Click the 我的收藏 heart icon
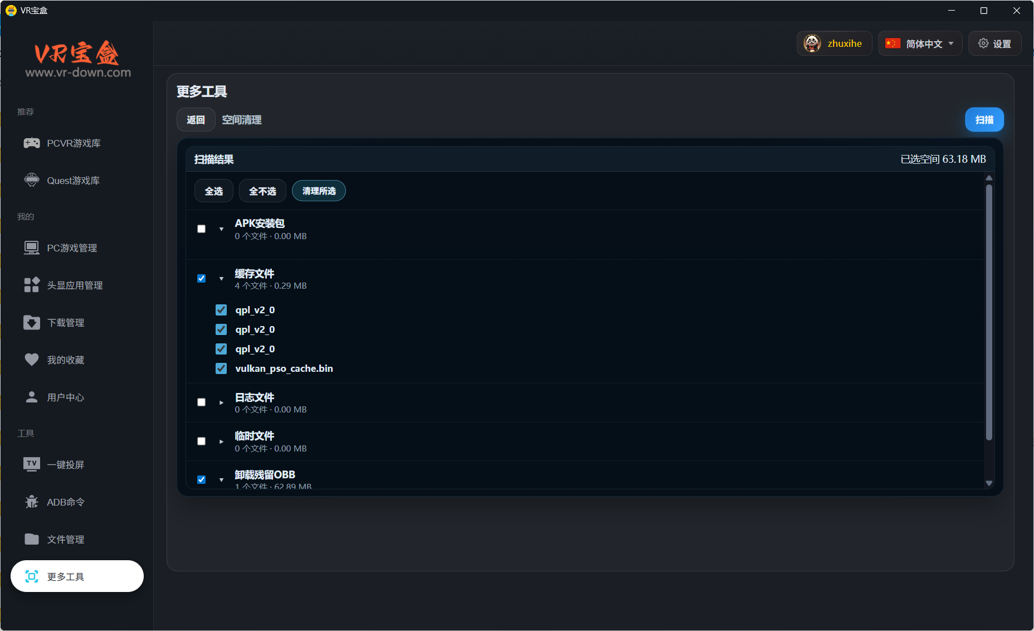This screenshot has width=1034, height=631. point(32,360)
